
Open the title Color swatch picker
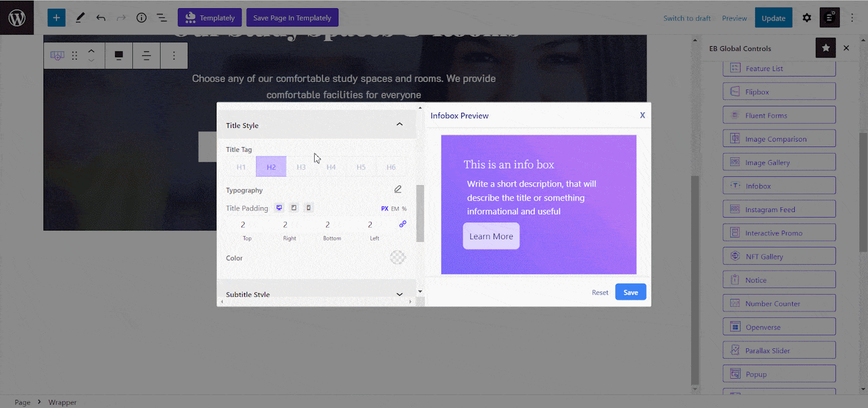coord(398,258)
